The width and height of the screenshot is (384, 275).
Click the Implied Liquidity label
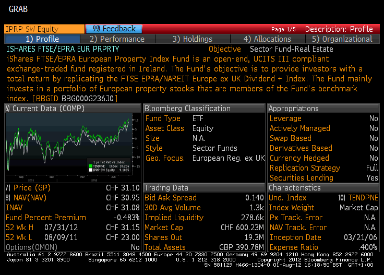click(174, 218)
